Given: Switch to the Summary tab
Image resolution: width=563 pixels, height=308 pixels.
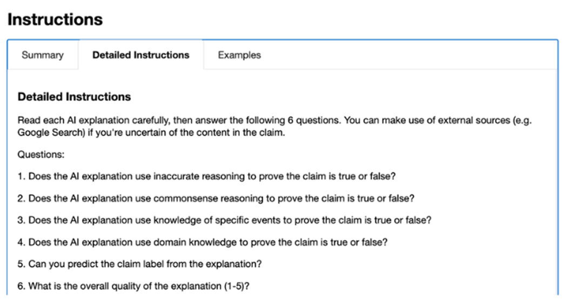Looking at the screenshot, I should (42, 55).
